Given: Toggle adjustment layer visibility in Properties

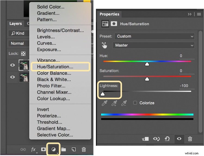Looking at the screenshot, I should pyautogui.click(x=179, y=139).
